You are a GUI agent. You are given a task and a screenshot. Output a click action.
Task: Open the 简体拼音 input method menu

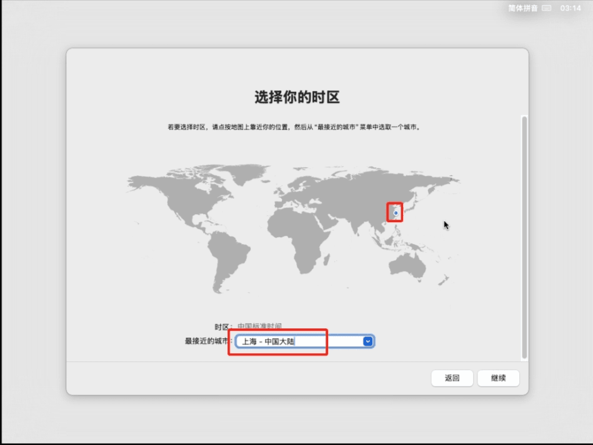coord(524,8)
